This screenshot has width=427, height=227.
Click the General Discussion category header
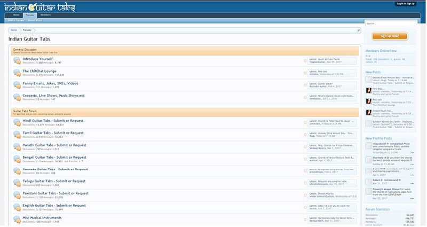pos(185,51)
